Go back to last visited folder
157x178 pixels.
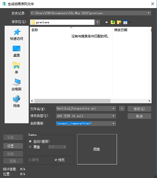pyautogui.click(x=106, y=22)
